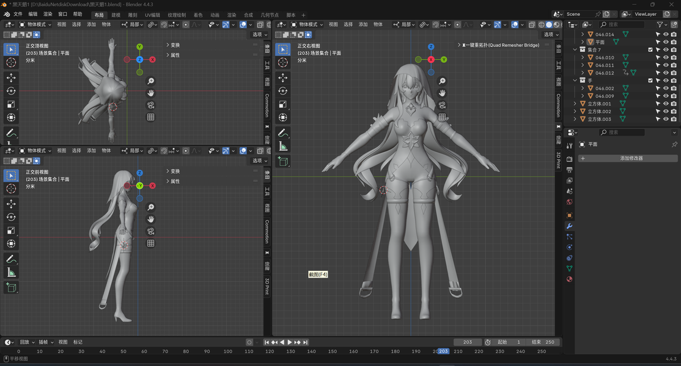Image resolution: width=681 pixels, height=366 pixels.
Task: Open the Modifiers wrench tab in Properties
Action: point(569,226)
